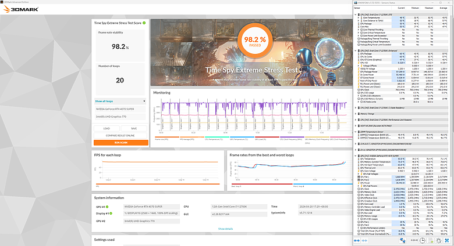
Task: Collapse NVIDIA GeForce RTX 4070 SUPER sensor group
Action: (x=356, y=155)
